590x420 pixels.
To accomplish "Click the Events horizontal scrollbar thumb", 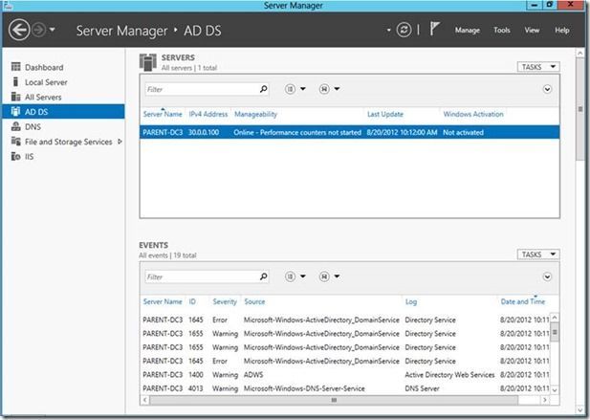I will click(x=334, y=400).
